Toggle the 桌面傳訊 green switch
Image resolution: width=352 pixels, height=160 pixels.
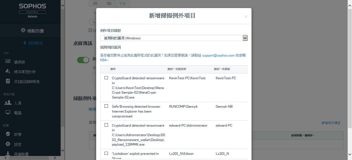click(83, 60)
